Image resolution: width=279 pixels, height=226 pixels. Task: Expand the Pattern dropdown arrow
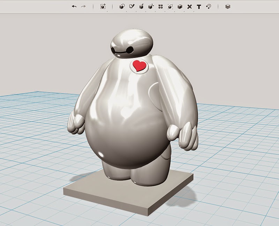165,11
